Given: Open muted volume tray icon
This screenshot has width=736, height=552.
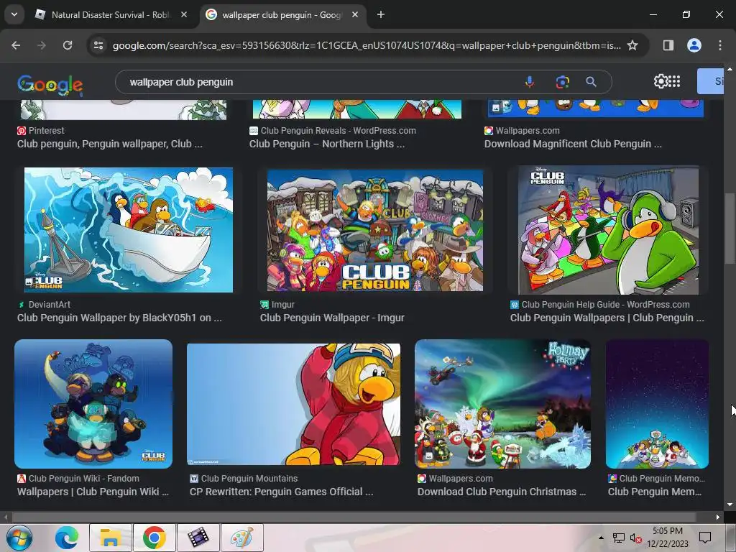Looking at the screenshot, I should [x=635, y=538].
